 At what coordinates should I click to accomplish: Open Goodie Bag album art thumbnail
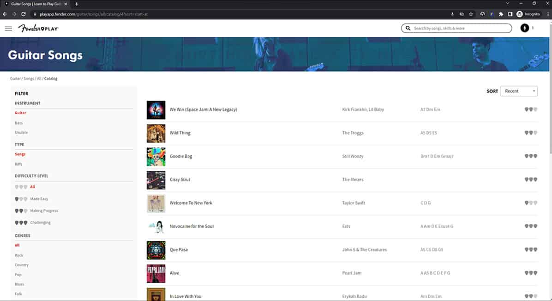pyautogui.click(x=156, y=156)
